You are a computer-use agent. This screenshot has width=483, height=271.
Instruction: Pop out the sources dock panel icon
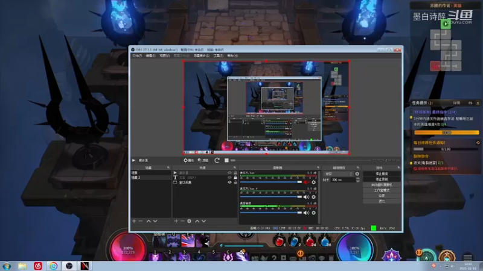pos(235,168)
